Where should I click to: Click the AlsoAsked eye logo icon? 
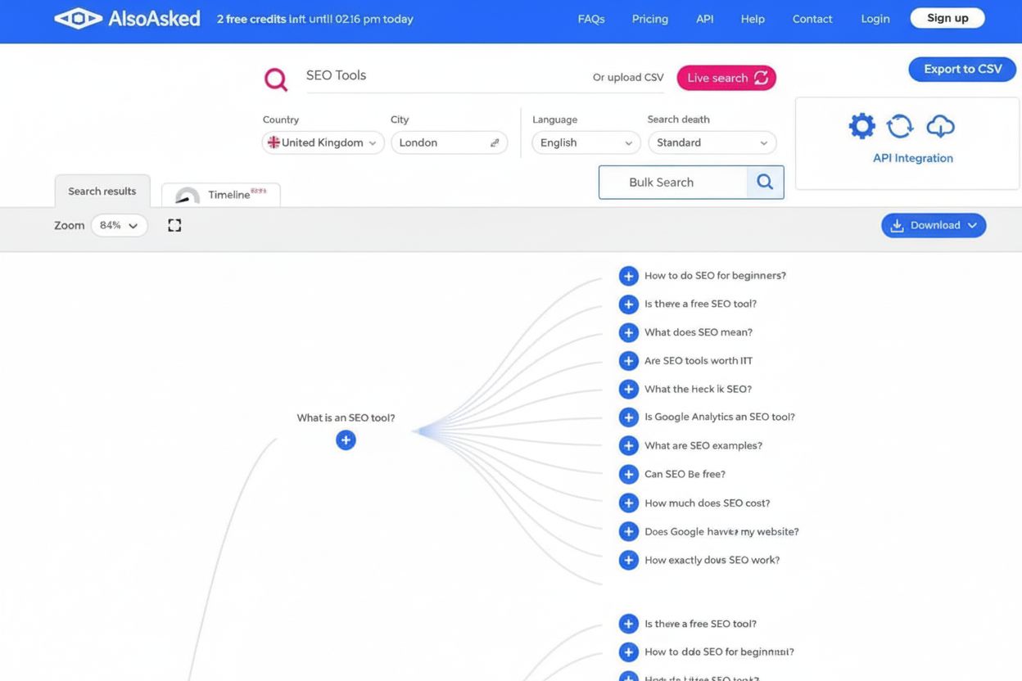[78, 17]
